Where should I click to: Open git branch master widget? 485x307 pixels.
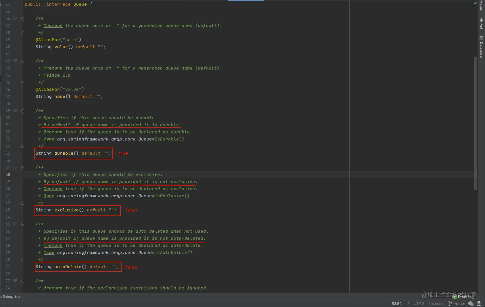point(457,304)
